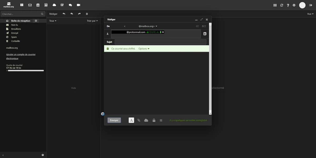The height and width of the screenshot is (158, 316).
Task: Click the paperclip attachment icon
Action: [139, 120]
